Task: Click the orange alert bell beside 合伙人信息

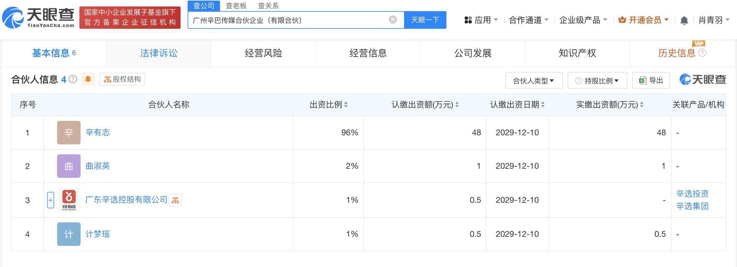Action: 88,79
